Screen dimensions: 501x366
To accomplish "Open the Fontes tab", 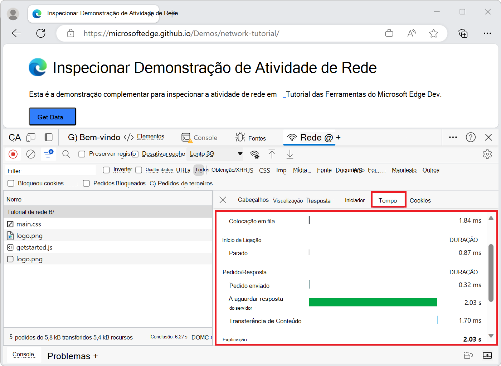I will tap(251, 138).
